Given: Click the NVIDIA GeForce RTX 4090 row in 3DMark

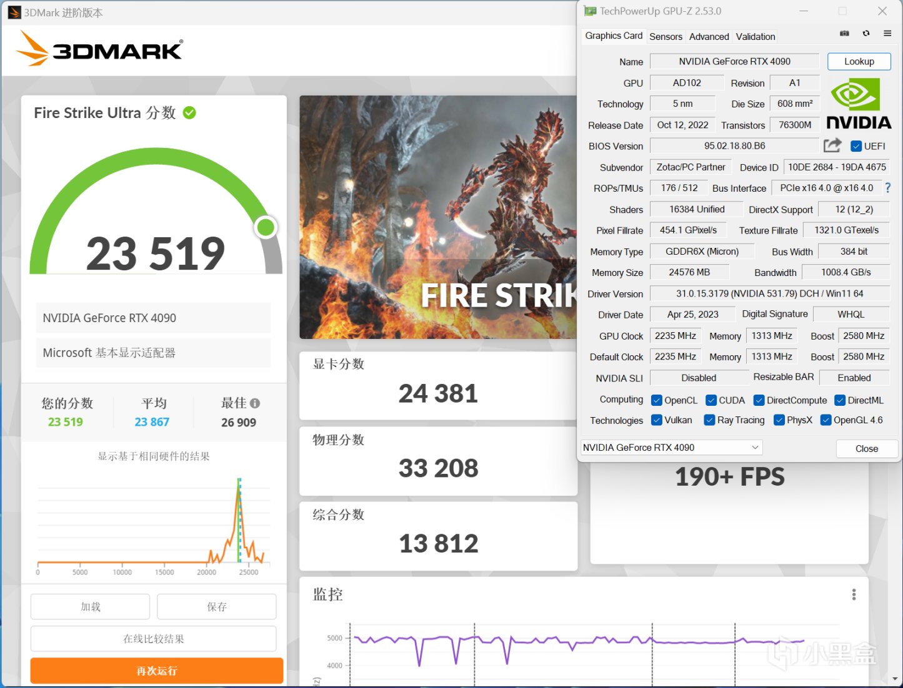Looking at the screenshot, I should click(154, 318).
